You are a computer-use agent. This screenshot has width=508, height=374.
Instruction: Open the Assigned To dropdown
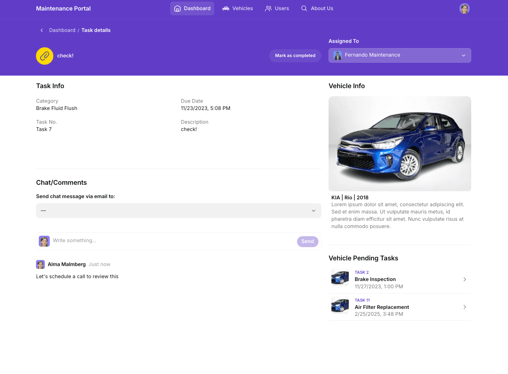point(463,55)
